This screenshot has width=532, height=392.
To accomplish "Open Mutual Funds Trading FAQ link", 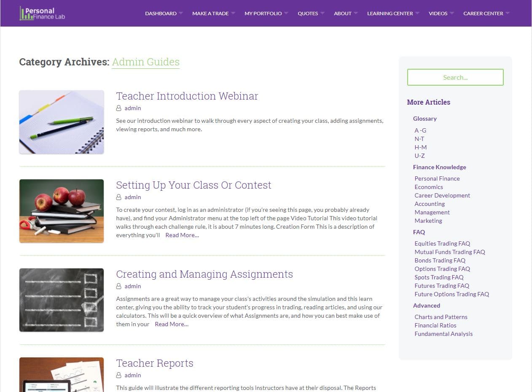I will (450, 252).
